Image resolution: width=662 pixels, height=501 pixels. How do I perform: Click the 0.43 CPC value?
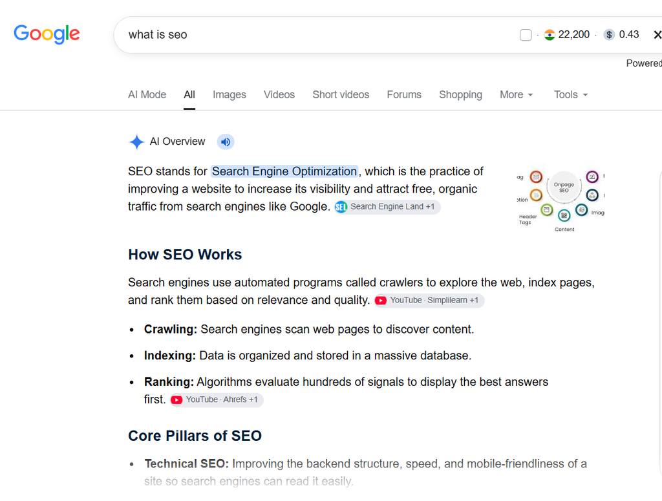628,35
